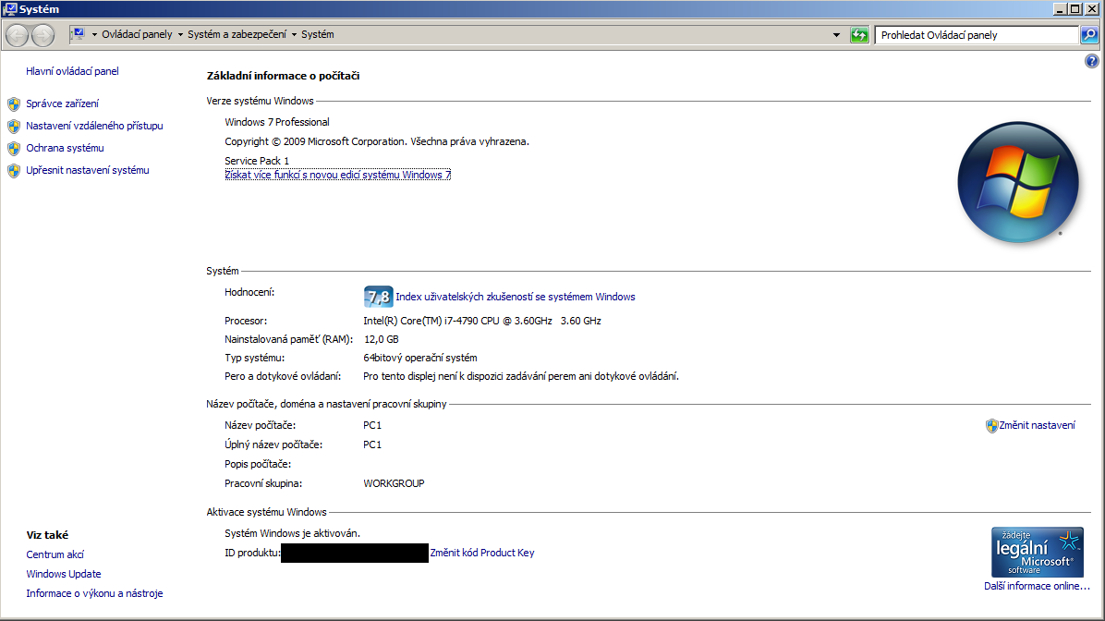Click the shield icon next to Změnit nastavení

pyautogui.click(x=991, y=426)
